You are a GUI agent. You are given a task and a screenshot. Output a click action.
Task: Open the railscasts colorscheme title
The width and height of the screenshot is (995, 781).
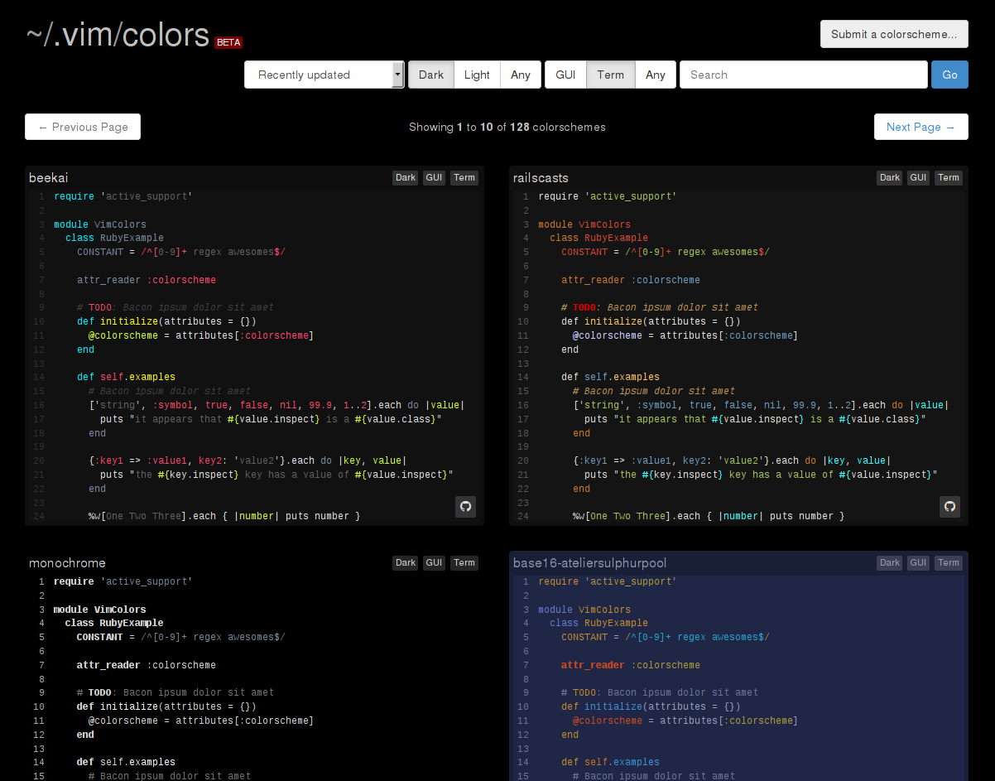[541, 177]
